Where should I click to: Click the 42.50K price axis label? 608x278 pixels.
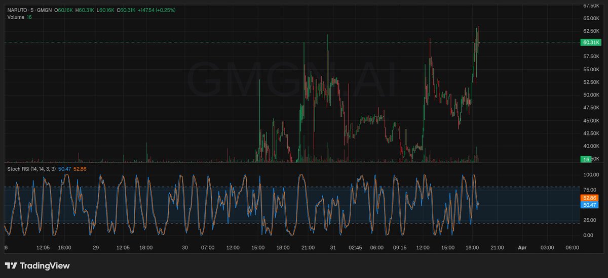coord(591,133)
